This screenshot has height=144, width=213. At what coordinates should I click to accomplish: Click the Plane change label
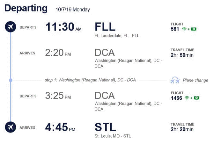[195, 80]
